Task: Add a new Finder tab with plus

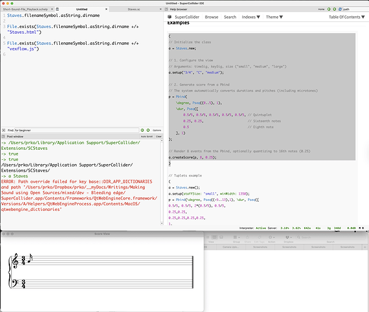Action: tap(365, 247)
